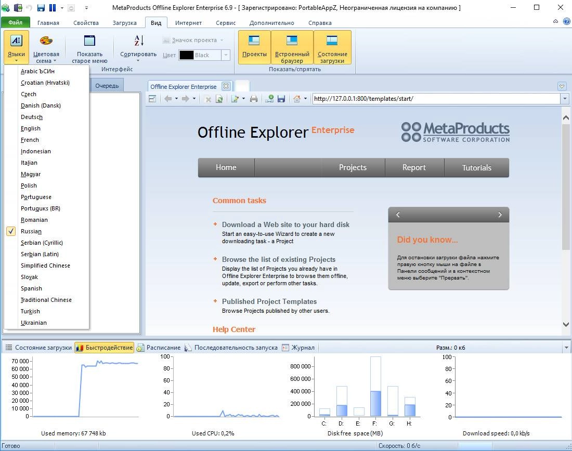This screenshot has height=451, width=572.
Task: Expand the quick access toolbar customize arrow
Action: pyautogui.click(x=86, y=7)
